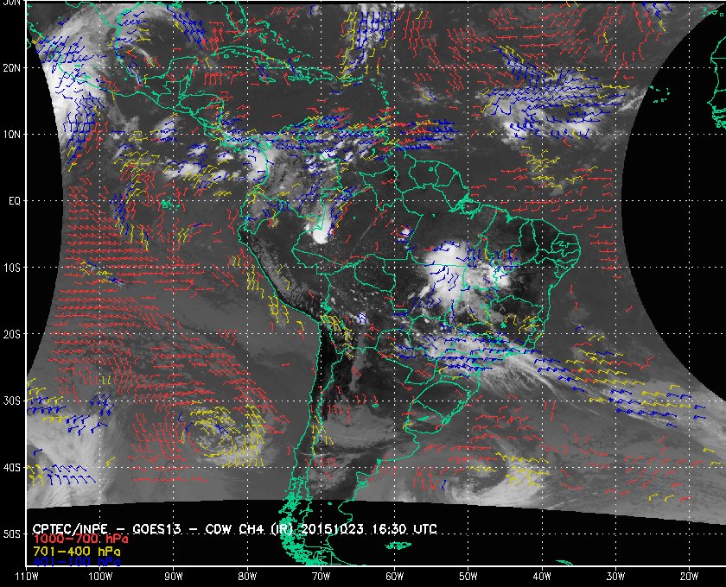Click the 80W longitude label
The image size is (726, 587).
[x=247, y=577]
